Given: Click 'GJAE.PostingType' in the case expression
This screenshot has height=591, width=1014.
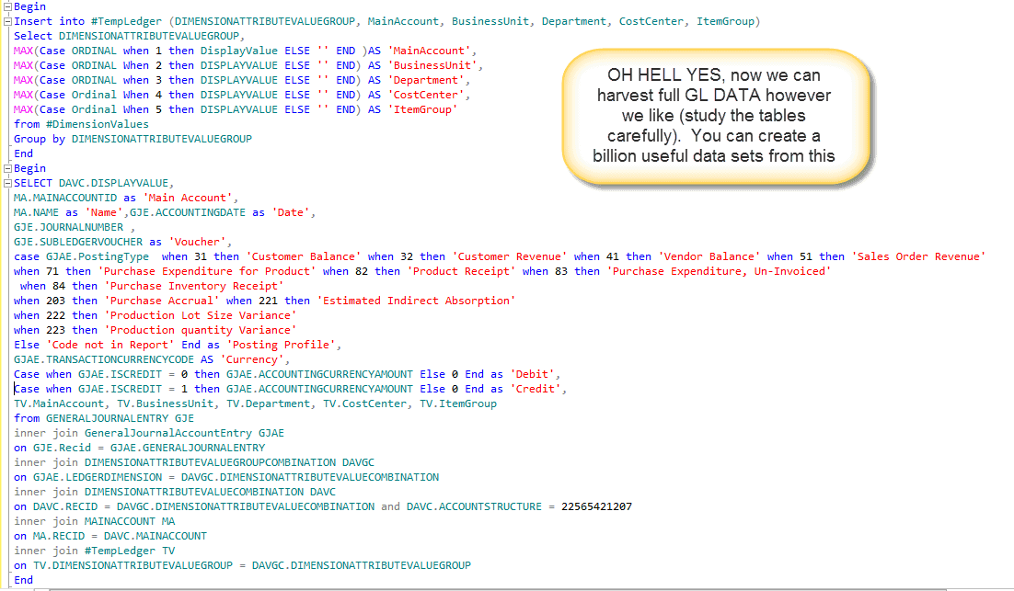Looking at the screenshot, I should tap(97, 256).
